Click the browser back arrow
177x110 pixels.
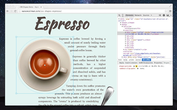tap(7, 11)
